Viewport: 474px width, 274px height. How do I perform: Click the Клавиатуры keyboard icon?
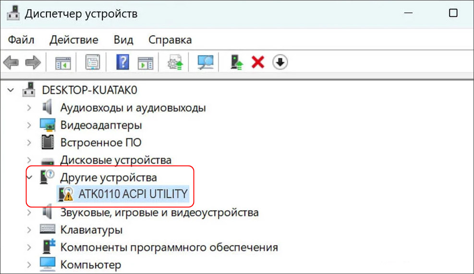pos(48,229)
